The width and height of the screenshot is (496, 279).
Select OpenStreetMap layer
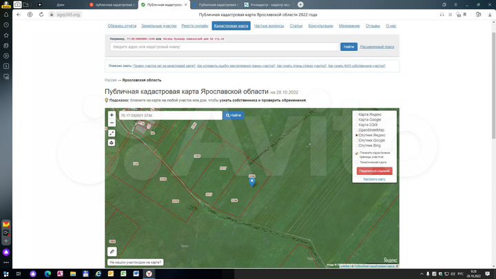click(371, 130)
